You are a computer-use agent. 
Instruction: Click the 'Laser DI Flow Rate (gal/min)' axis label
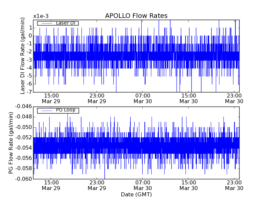(x=22, y=56)
